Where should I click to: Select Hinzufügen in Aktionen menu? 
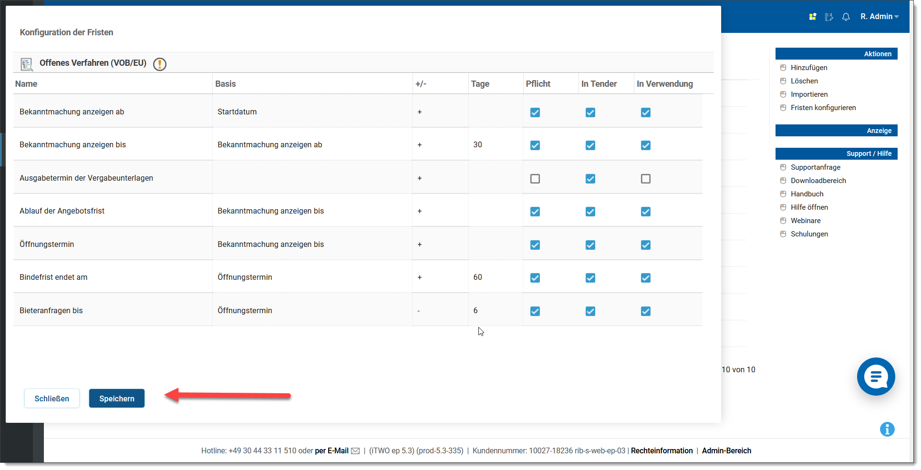tap(809, 68)
